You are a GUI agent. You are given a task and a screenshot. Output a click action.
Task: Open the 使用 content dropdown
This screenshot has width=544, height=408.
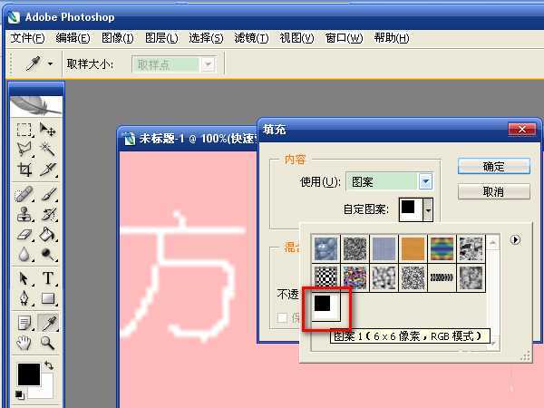click(425, 182)
